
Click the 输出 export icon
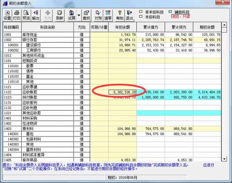36,15
